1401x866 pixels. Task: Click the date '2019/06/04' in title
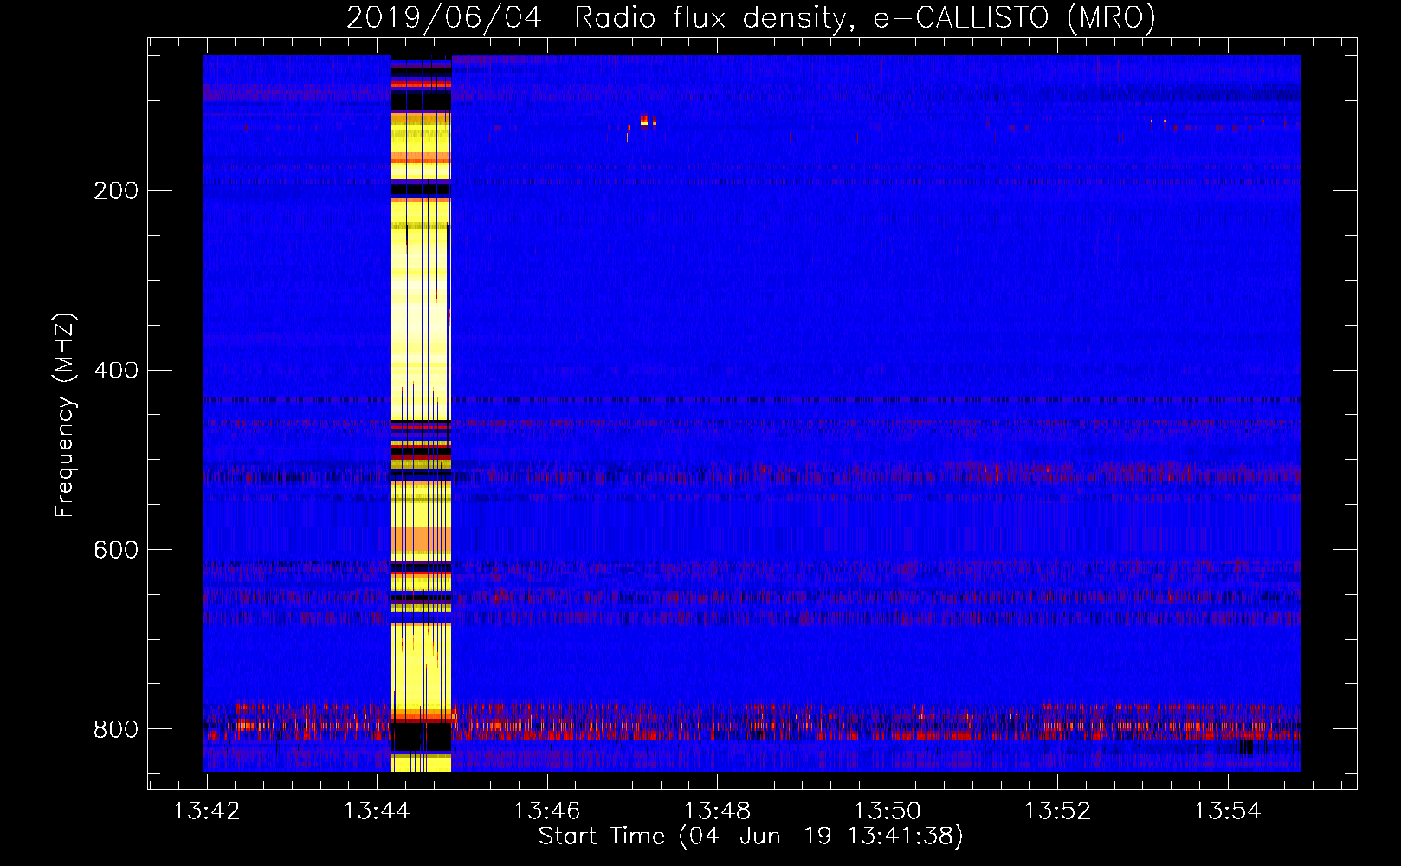pos(443,18)
